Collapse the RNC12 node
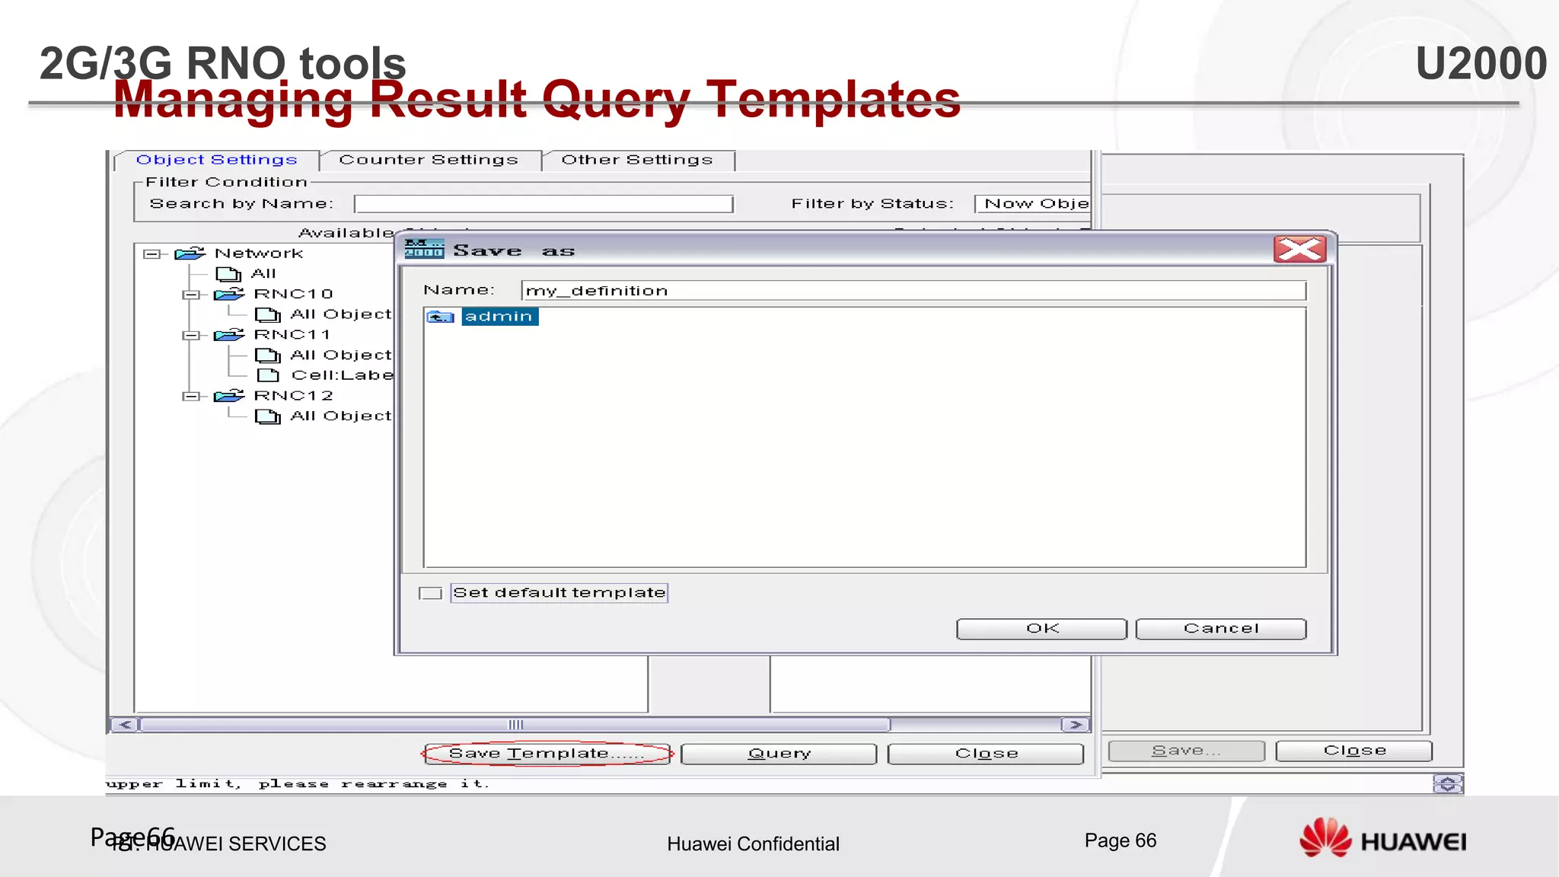The width and height of the screenshot is (1559, 877). (x=190, y=396)
